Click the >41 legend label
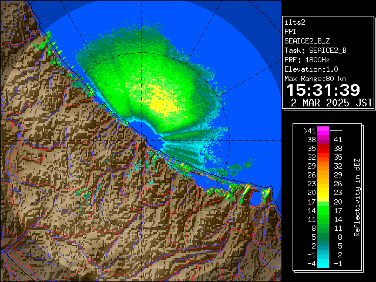This screenshot has width=376, height=282. [310, 130]
